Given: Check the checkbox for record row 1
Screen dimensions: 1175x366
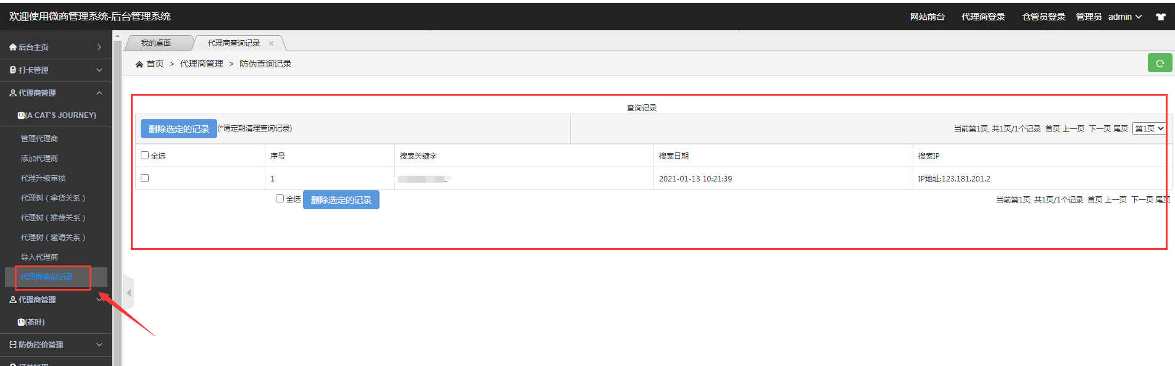Looking at the screenshot, I should 145,178.
